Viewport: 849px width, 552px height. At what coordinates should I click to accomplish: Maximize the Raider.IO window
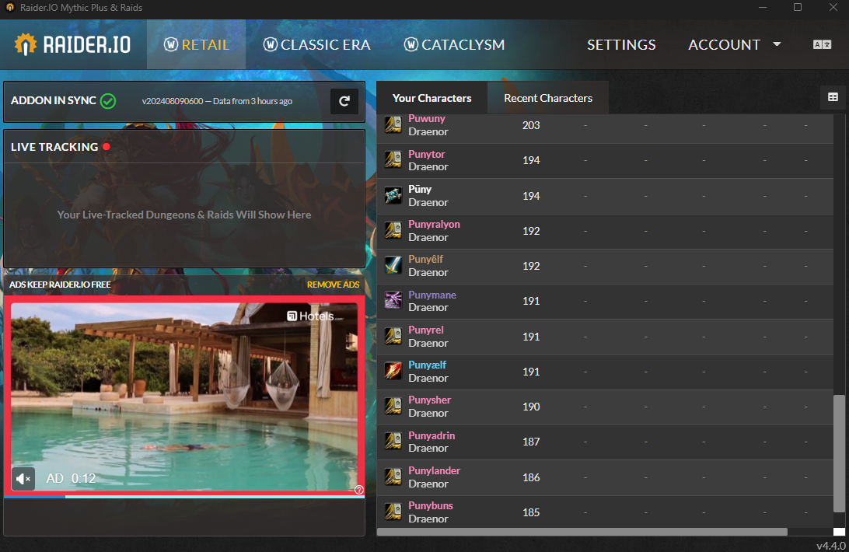point(798,7)
